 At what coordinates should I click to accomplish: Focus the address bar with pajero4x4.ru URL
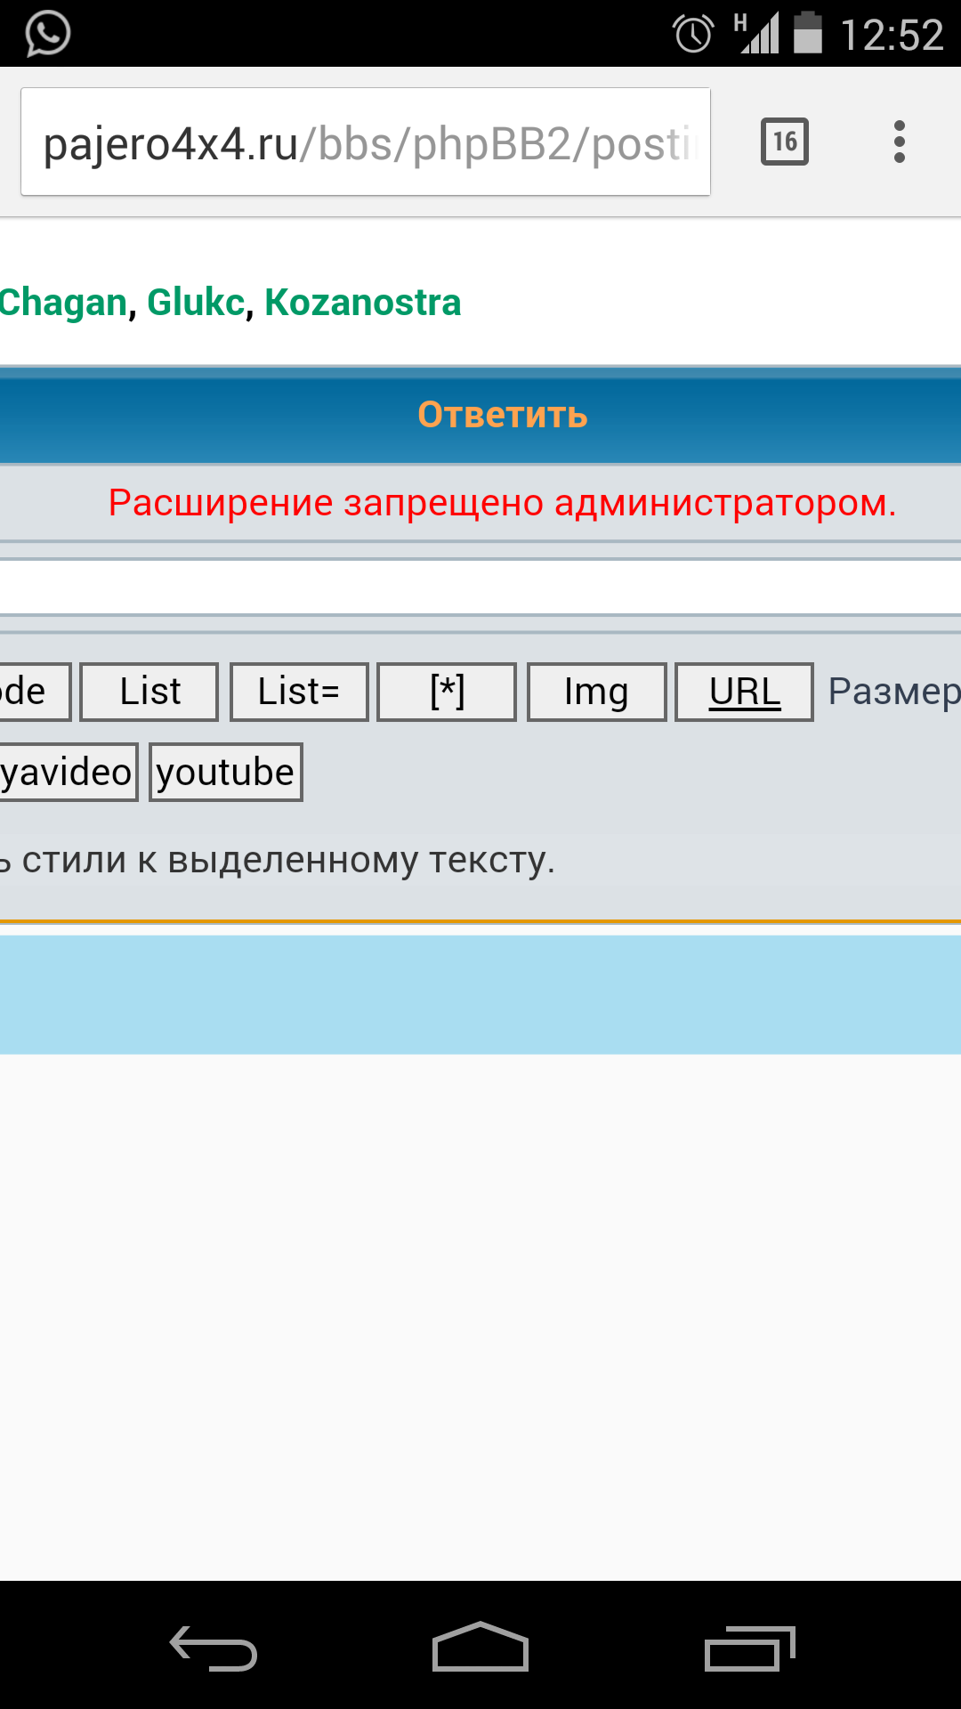point(365,142)
